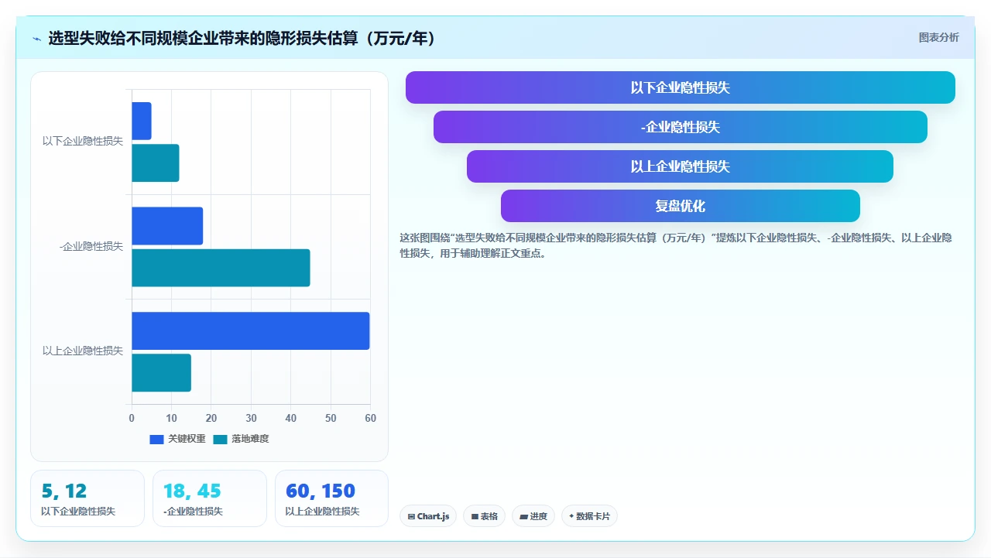
Task: Click the blue bar for 以下企业隐性损失
Action: pyautogui.click(x=142, y=121)
